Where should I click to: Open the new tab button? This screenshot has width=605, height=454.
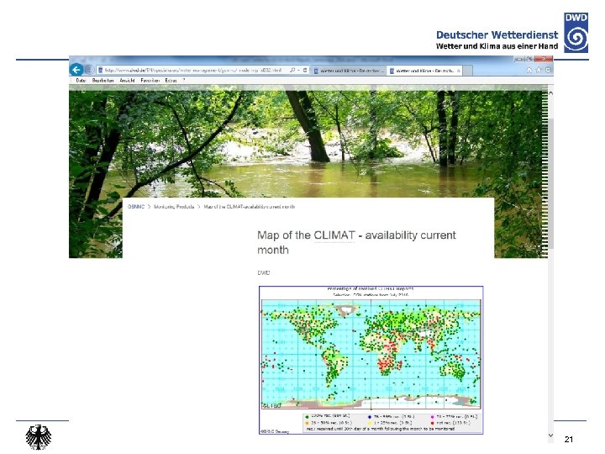click(x=468, y=71)
